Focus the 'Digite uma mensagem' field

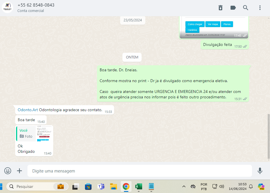click(x=140, y=171)
